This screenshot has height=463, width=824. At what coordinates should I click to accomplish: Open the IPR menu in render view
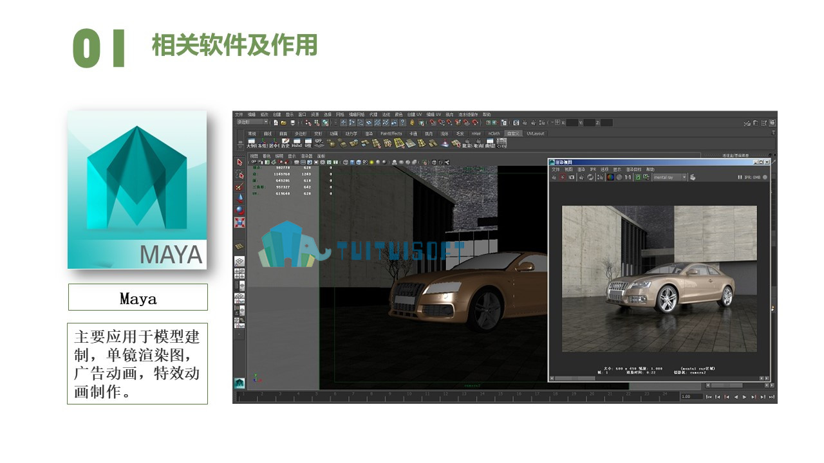[593, 170]
